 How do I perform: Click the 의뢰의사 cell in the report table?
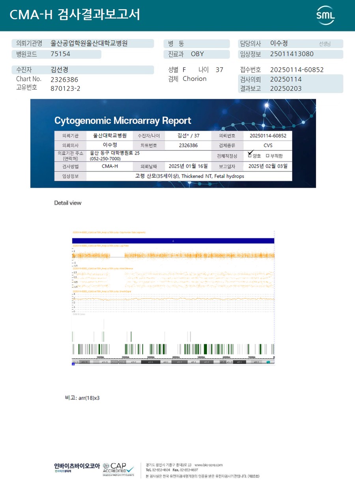(70, 145)
